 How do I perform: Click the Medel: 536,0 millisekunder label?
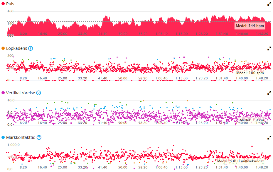(241, 161)
